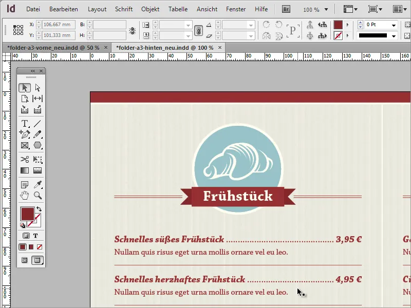This screenshot has width=411, height=308.
Task: Select the Content Collector tool
Action: click(25, 109)
